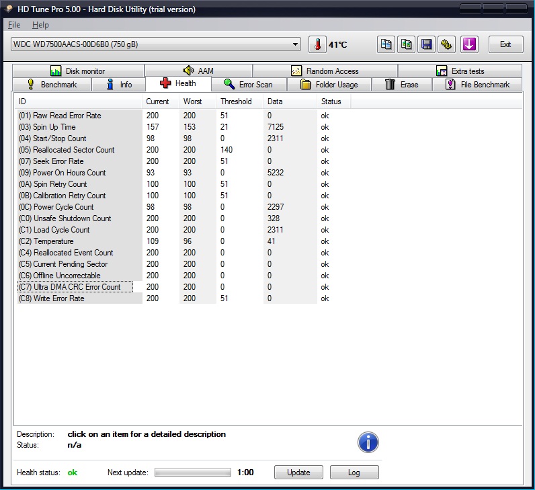535x490 pixels.
Task: Switch to the Benchmark tab
Action: (51, 85)
